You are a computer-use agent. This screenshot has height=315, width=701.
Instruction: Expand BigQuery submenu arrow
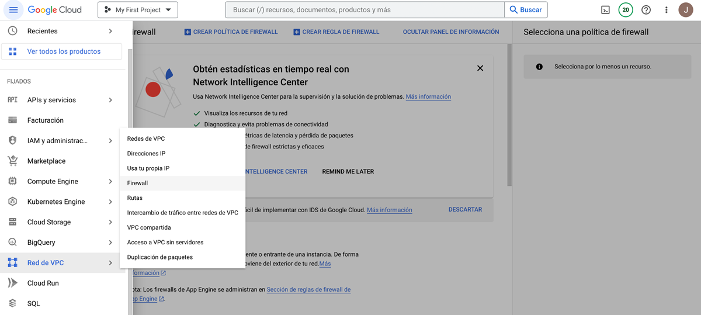[x=110, y=243]
